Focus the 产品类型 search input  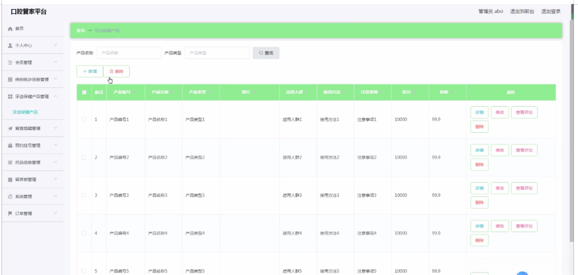[218, 53]
